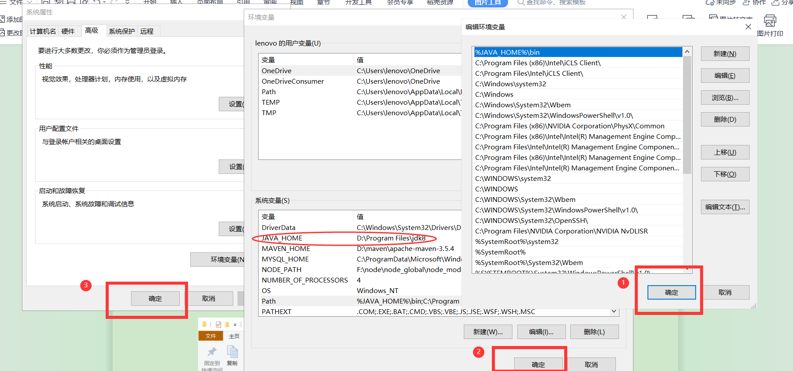The height and width of the screenshot is (371, 793).
Task: Click the picture print icon in WPS ribbon
Action: click(770, 21)
